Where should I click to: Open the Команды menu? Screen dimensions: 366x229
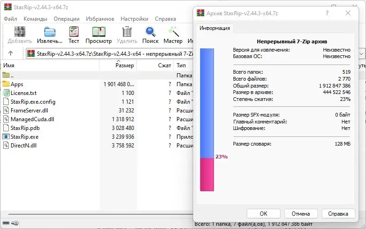(35, 19)
